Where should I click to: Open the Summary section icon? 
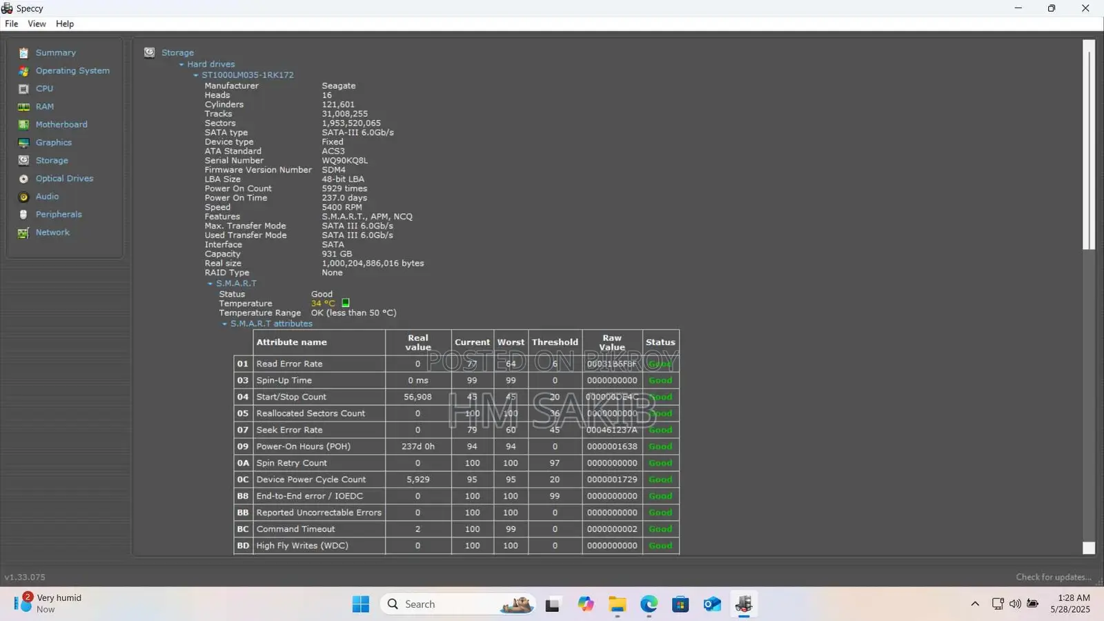coord(23,53)
